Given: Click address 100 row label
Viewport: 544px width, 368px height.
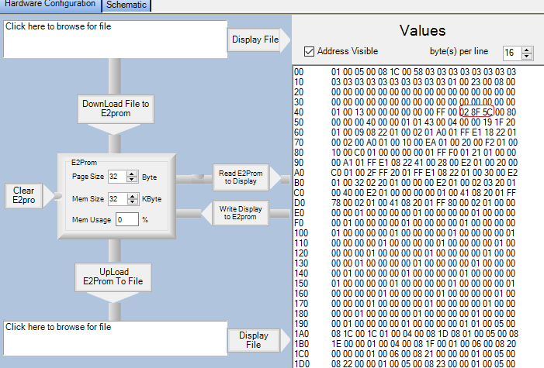Looking at the screenshot, I should point(301,233).
